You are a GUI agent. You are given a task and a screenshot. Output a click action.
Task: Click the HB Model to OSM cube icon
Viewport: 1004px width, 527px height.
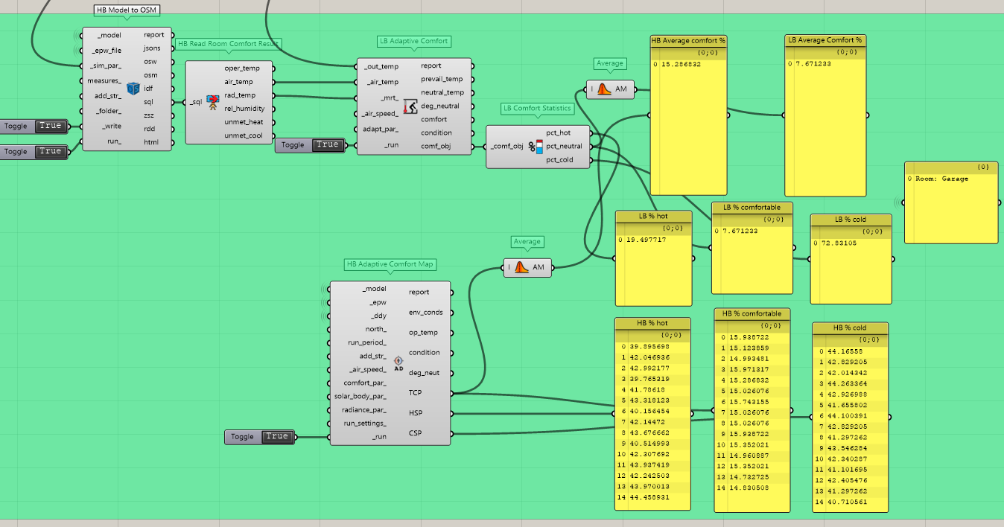(133, 89)
